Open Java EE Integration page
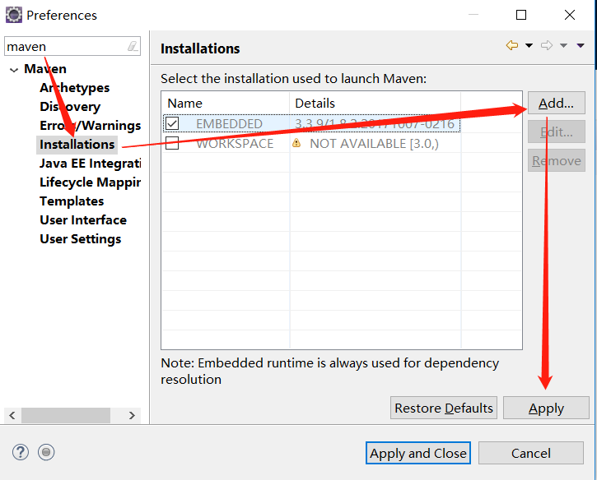 (91, 164)
